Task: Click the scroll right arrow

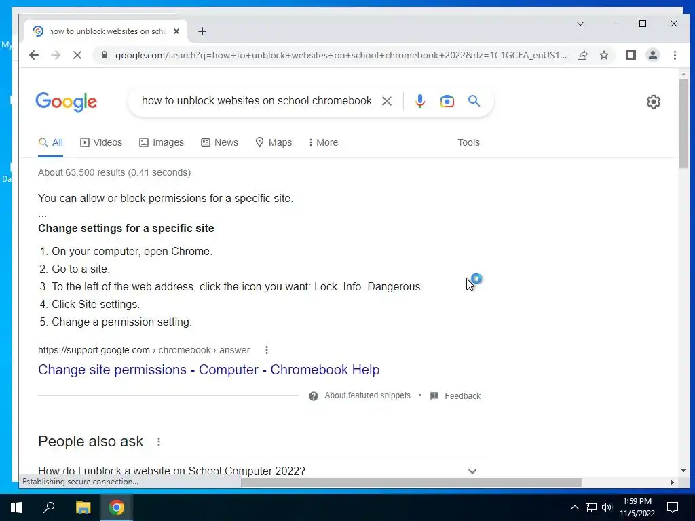Action: pyautogui.click(x=673, y=482)
